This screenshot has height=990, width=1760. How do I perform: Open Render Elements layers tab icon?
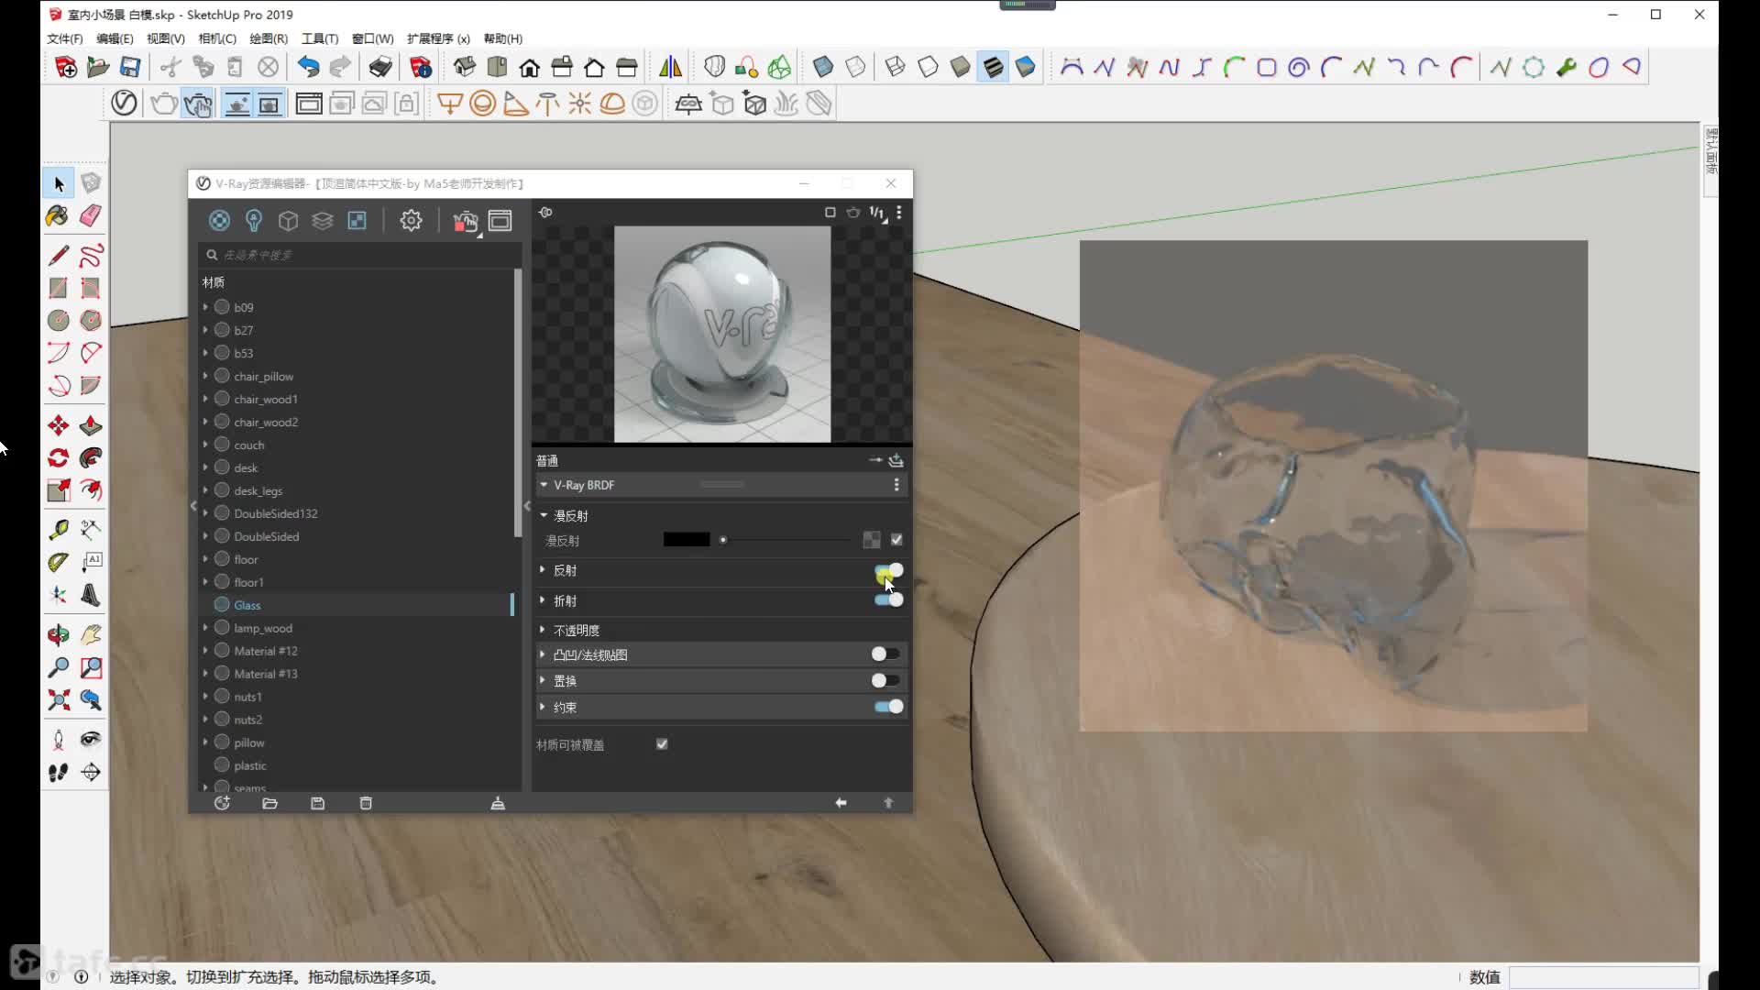[x=323, y=221]
